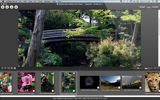Open the ACDSee Pro 3 application menu
The width and height of the screenshot is (160, 100).
[11, 2]
